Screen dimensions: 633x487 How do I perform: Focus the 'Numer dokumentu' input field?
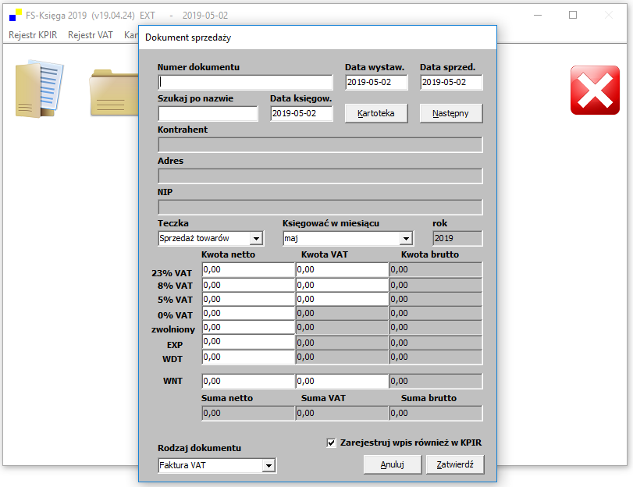coord(245,83)
